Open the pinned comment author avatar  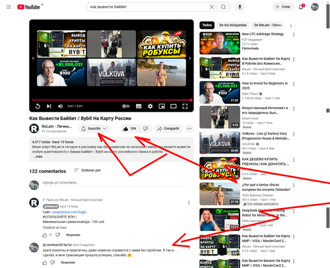point(34,203)
